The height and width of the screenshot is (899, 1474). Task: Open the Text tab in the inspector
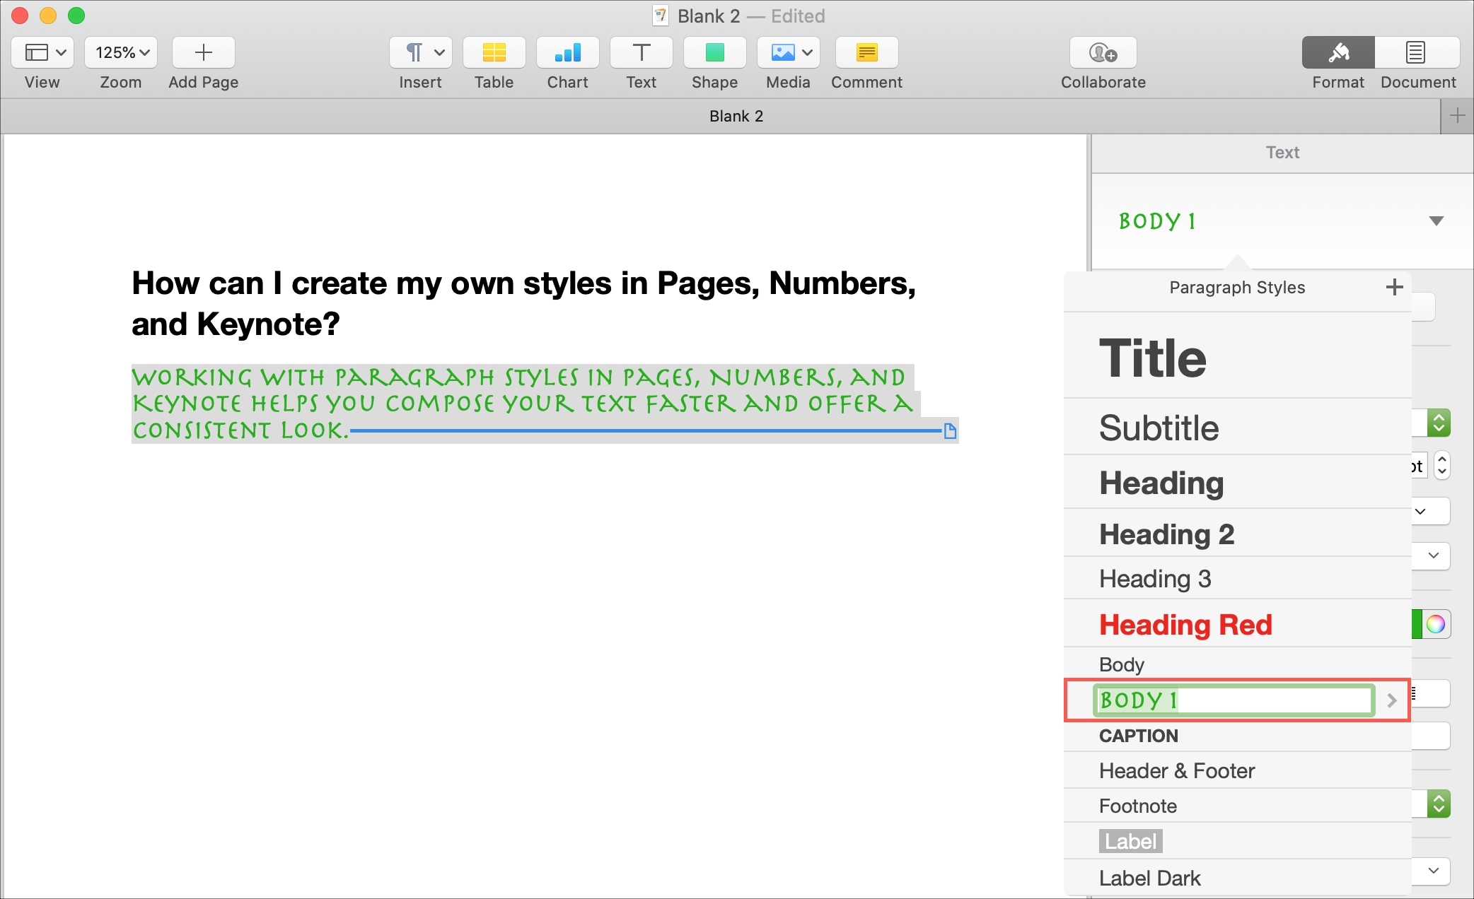pyautogui.click(x=1282, y=153)
